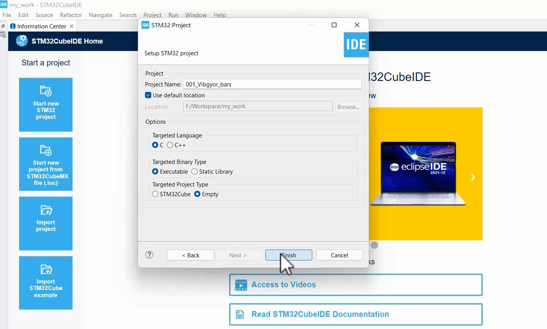Click the STM32Cube logo in Home header

point(21,41)
